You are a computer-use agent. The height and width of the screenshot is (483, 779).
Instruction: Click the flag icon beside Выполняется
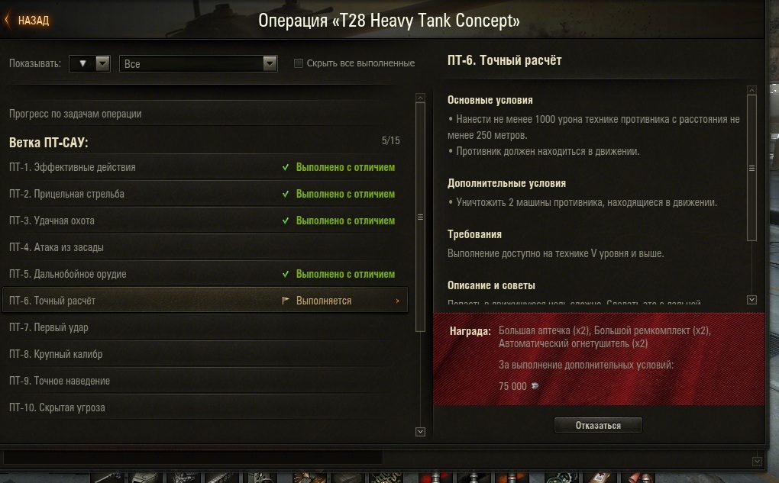click(x=286, y=301)
